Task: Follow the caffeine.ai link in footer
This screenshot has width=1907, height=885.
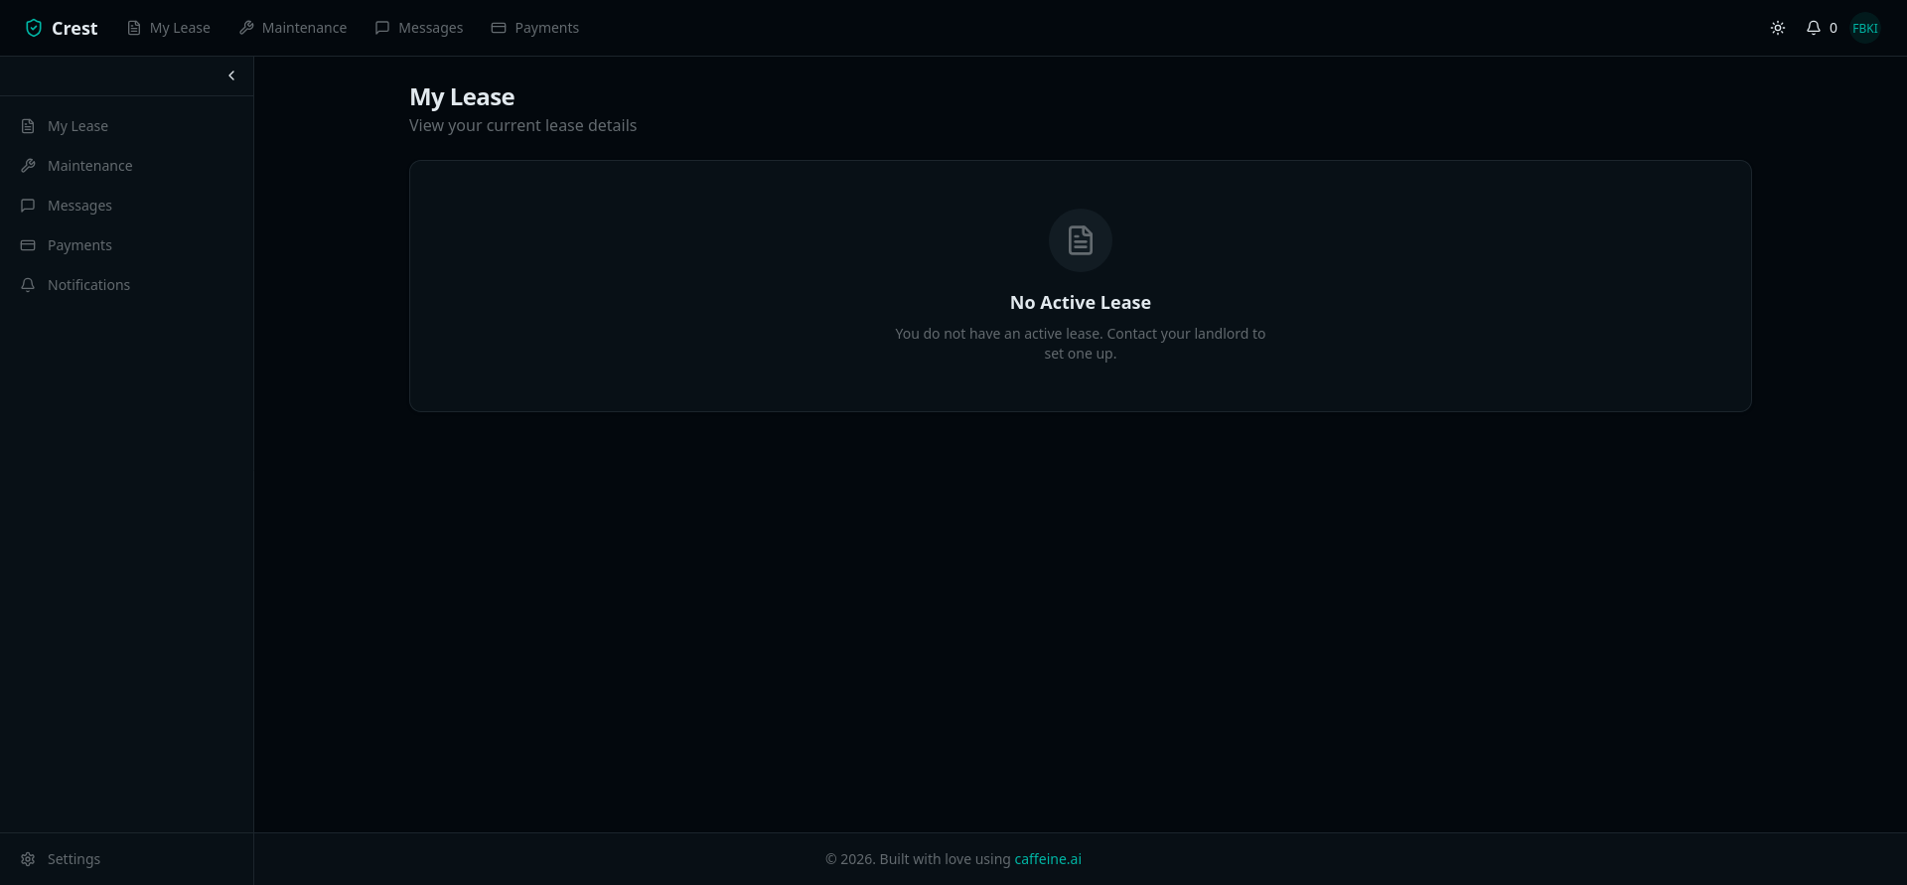Action: [1048, 859]
